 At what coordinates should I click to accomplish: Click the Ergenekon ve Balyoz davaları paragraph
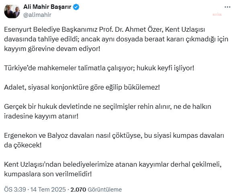tap(114, 140)
